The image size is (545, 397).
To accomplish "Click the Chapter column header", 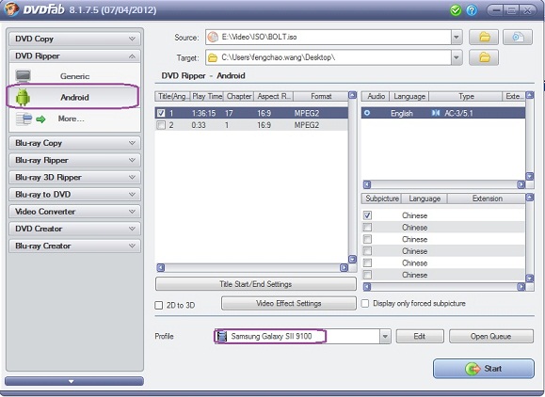I will pyautogui.click(x=239, y=96).
